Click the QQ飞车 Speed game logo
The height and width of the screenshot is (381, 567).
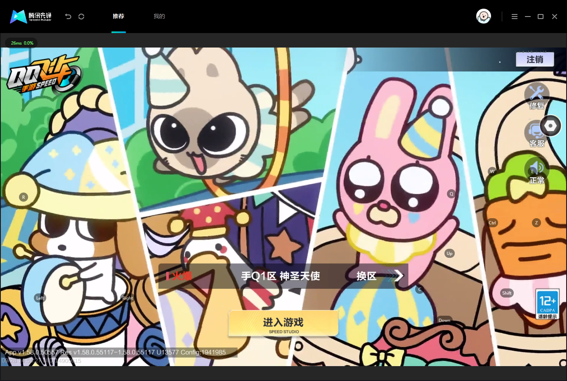[44, 74]
